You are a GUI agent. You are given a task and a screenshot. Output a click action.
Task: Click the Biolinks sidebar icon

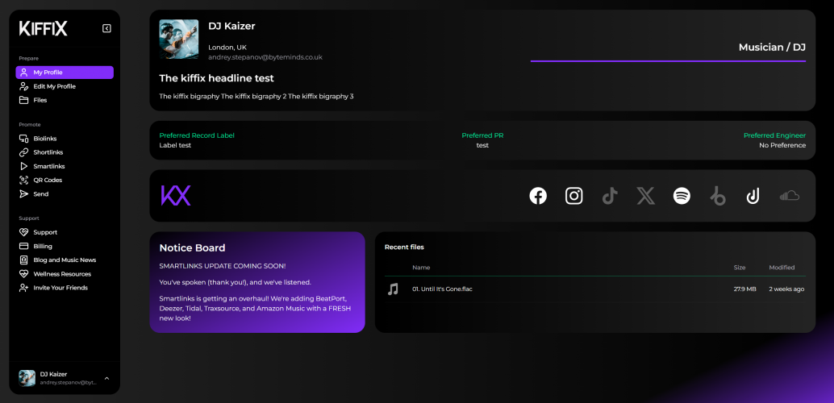(24, 139)
